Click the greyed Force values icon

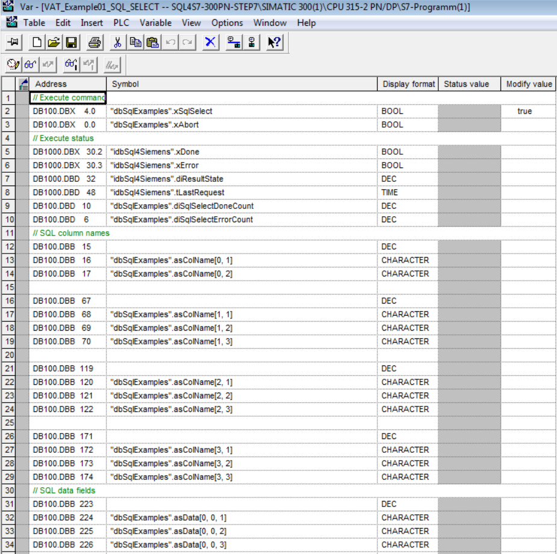coord(112,64)
